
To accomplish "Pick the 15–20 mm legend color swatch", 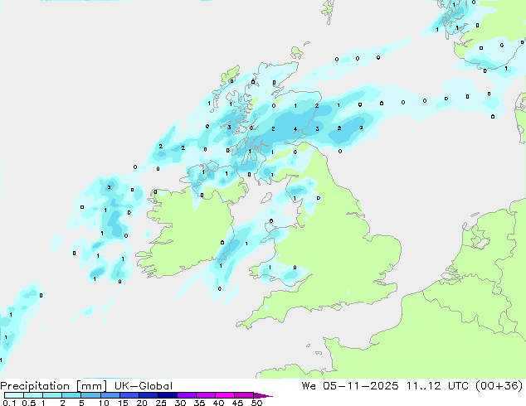I will click(129, 395).
